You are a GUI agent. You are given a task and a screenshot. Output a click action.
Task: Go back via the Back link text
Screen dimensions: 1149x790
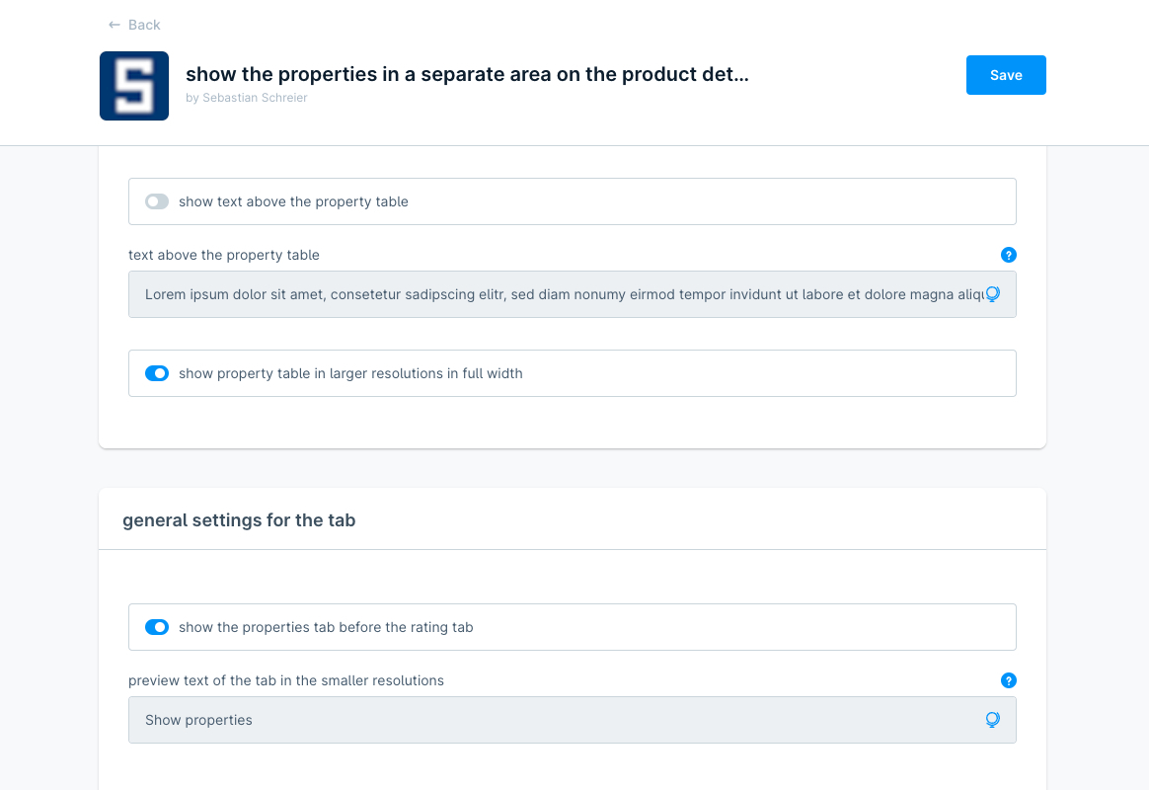point(144,25)
